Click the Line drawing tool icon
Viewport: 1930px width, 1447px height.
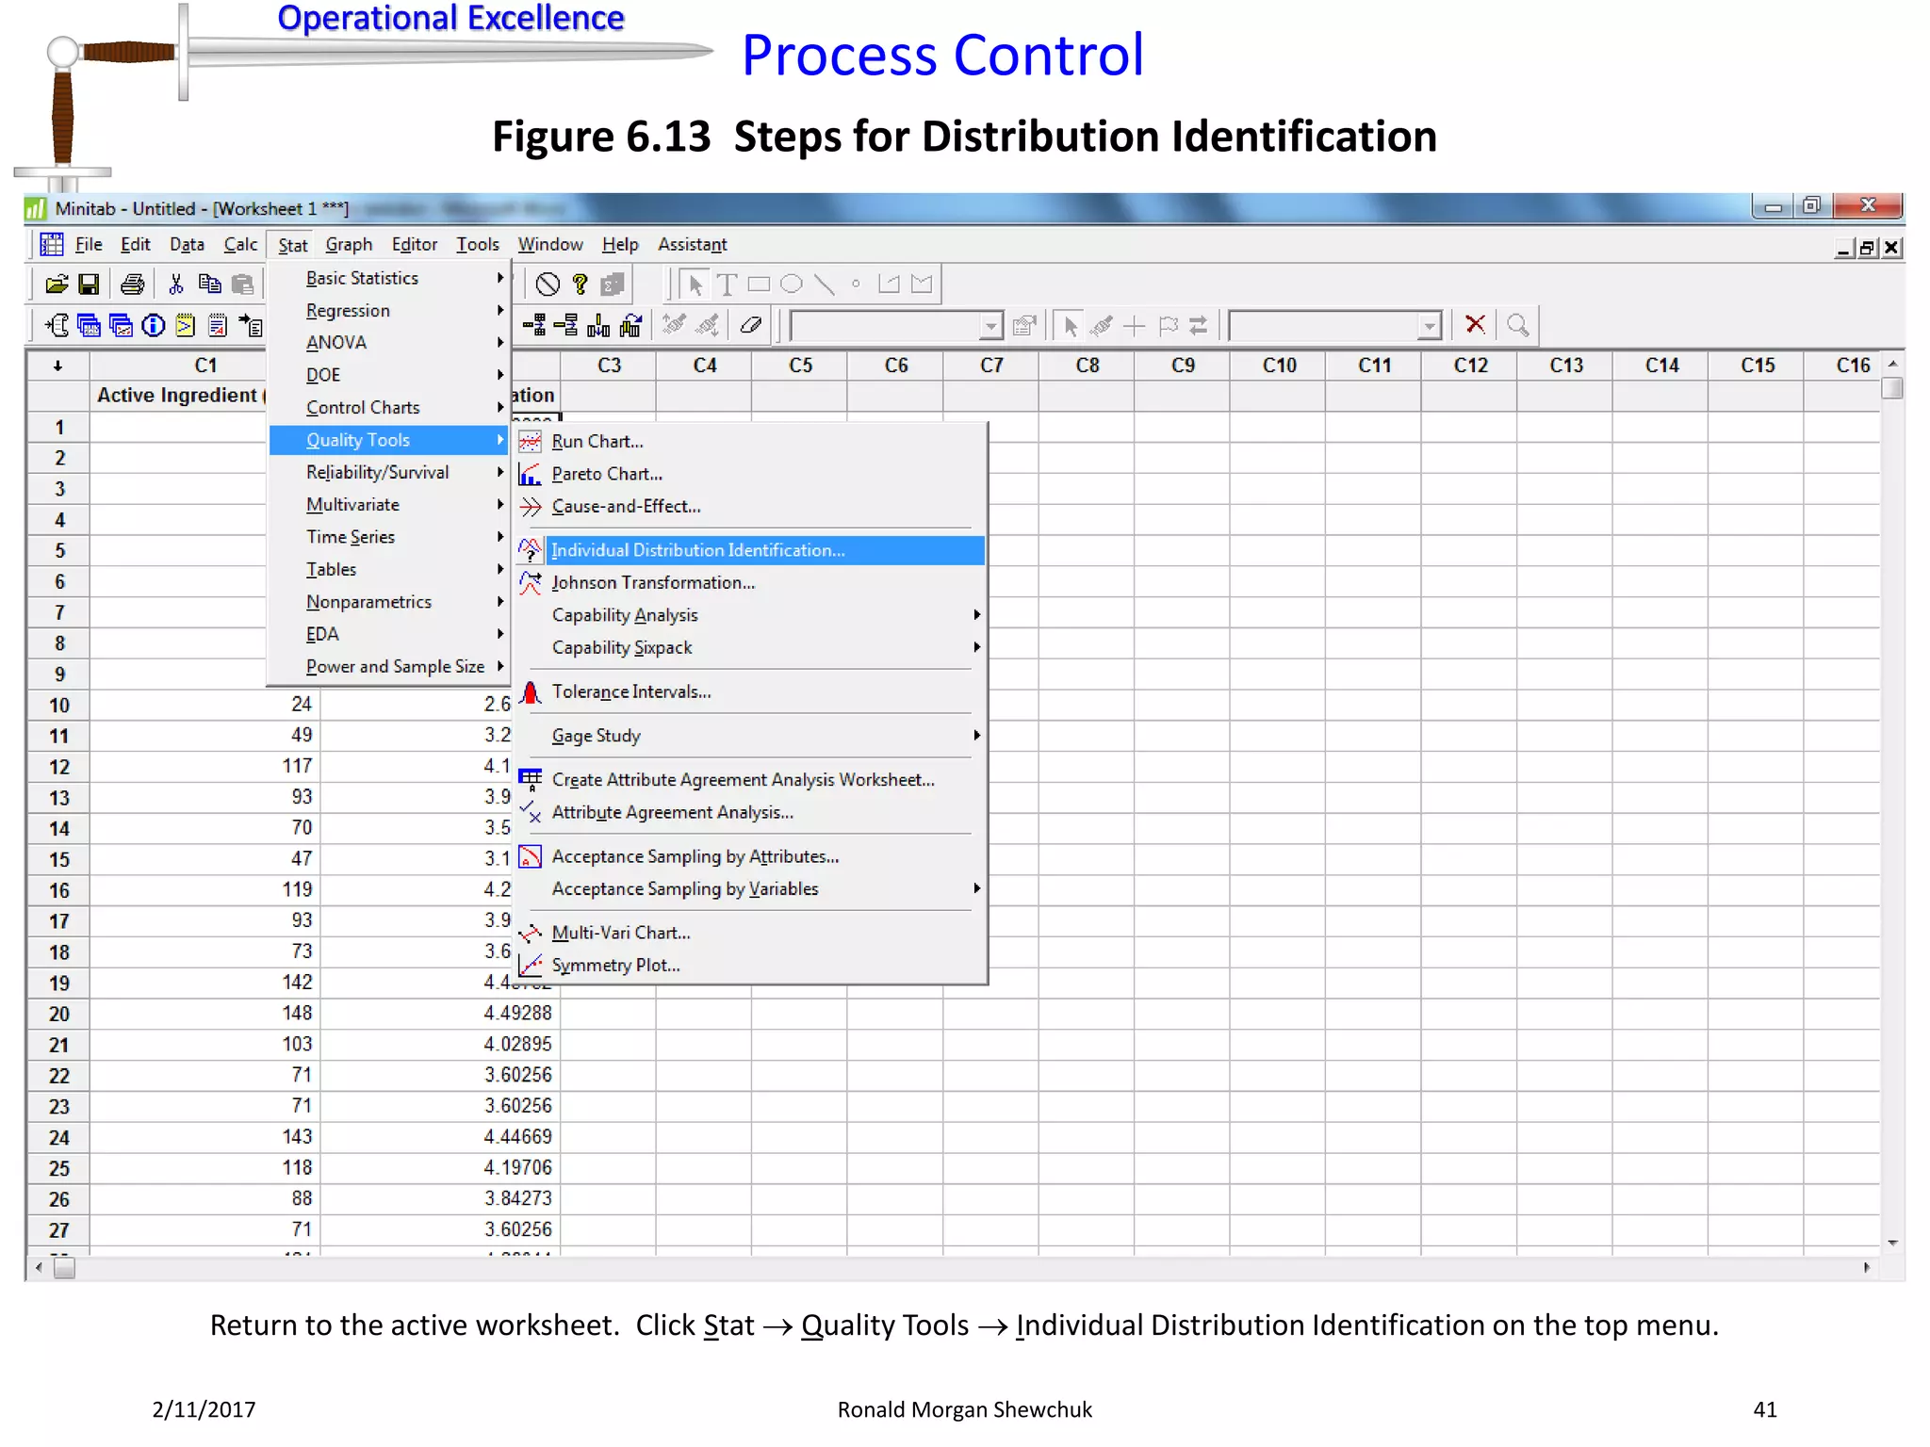tap(824, 284)
